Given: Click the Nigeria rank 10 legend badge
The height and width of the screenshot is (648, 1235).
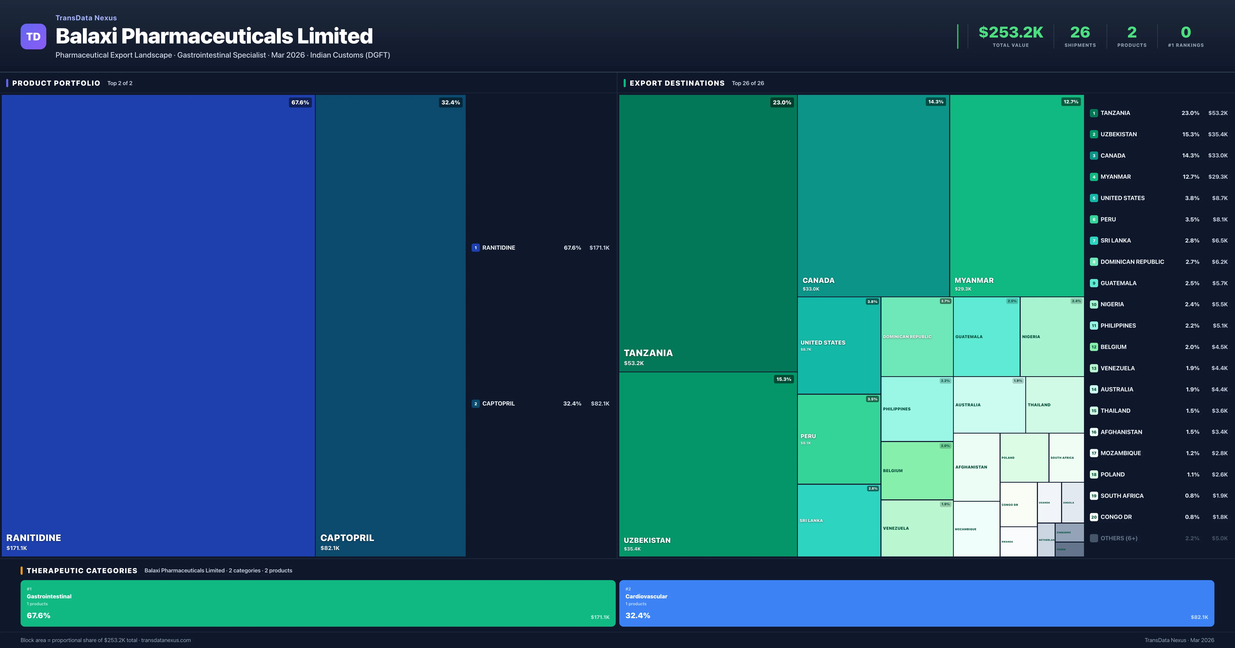Looking at the screenshot, I should point(1093,304).
